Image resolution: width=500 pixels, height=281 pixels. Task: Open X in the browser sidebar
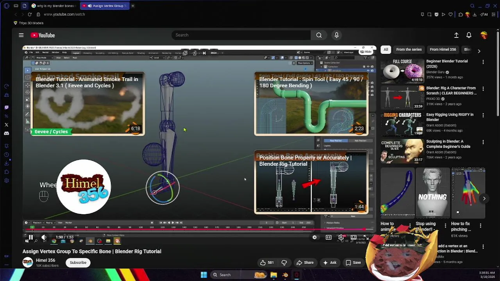point(6,125)
